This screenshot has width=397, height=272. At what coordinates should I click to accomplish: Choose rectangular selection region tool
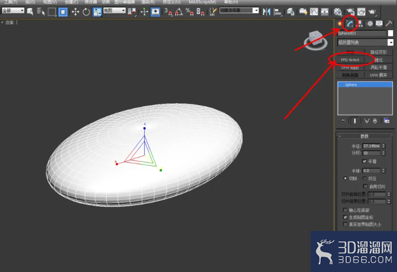click(52, 12)
